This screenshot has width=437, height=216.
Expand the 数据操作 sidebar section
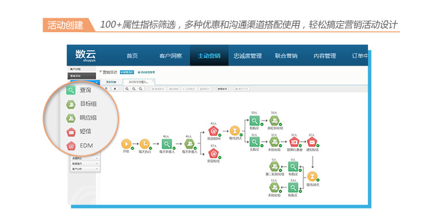[x=85, y=163]
